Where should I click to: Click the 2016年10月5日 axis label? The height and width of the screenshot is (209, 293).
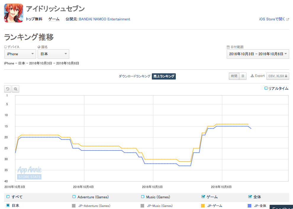pos(152,187)
